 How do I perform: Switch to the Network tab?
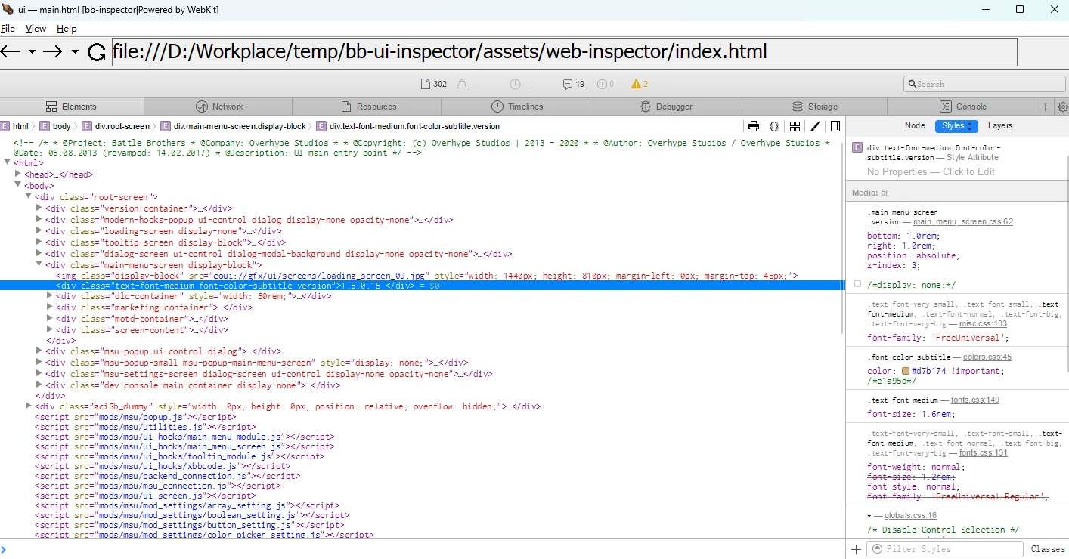coord(219,107)
